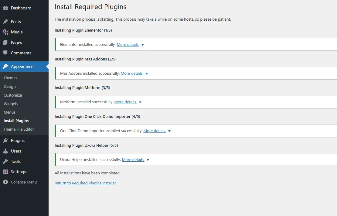The image size is (337, 216).
Task: Click the Plugins plug icon
Action: [5, 140]
